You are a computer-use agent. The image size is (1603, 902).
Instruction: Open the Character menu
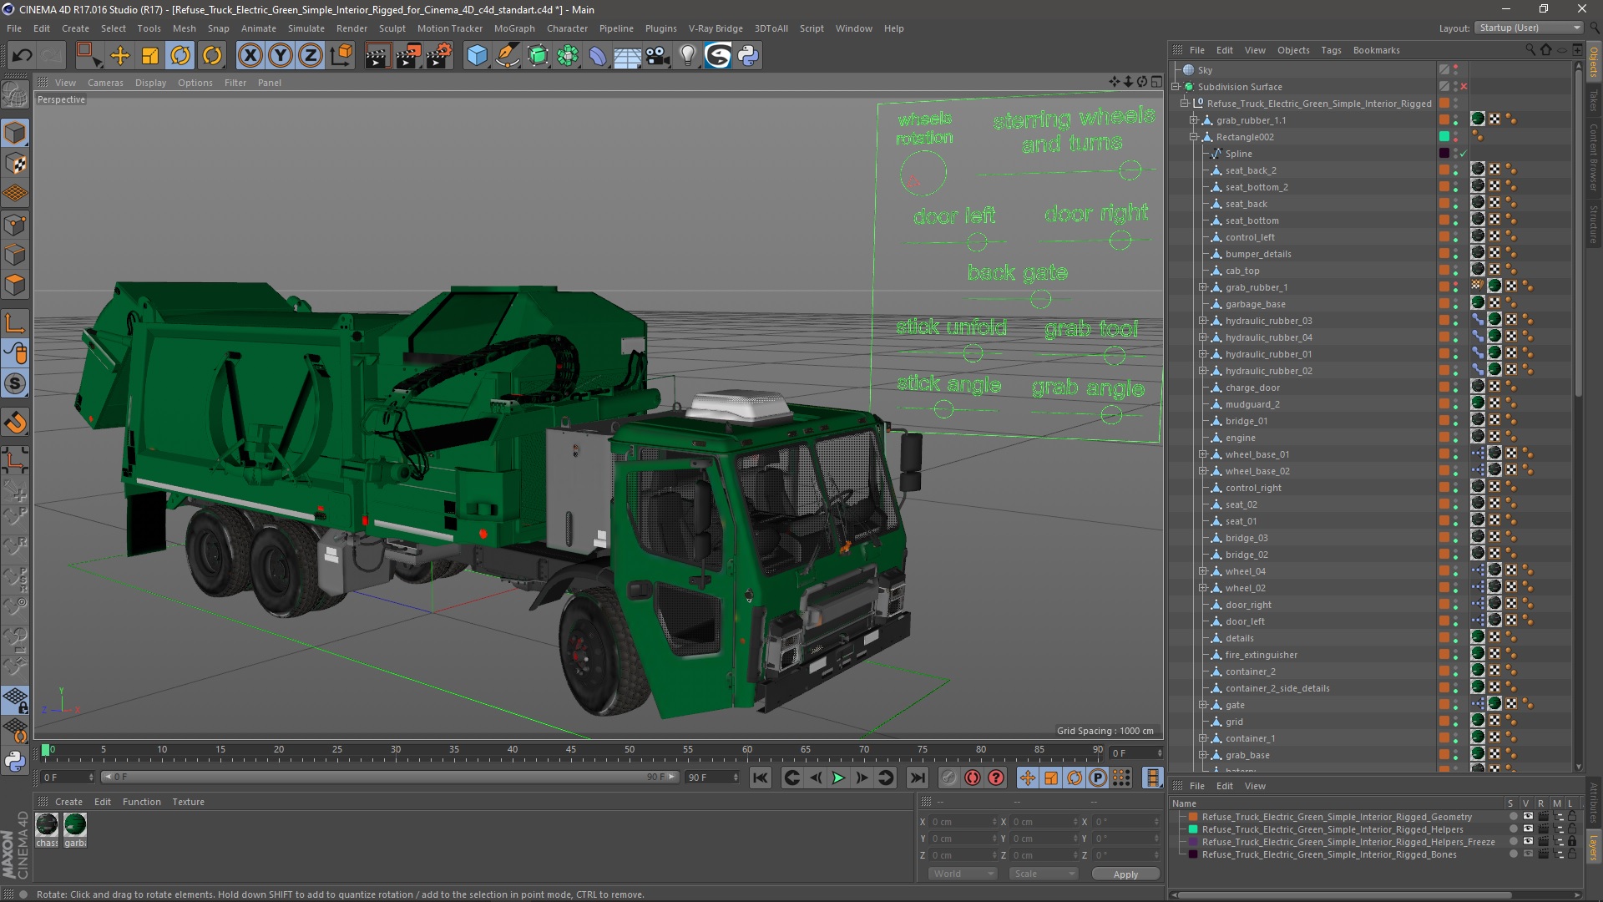pyautogui.click(x=567, y=28)
